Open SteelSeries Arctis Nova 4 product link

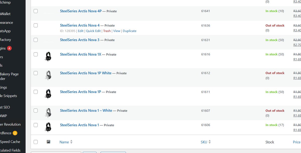click(80, 25)
